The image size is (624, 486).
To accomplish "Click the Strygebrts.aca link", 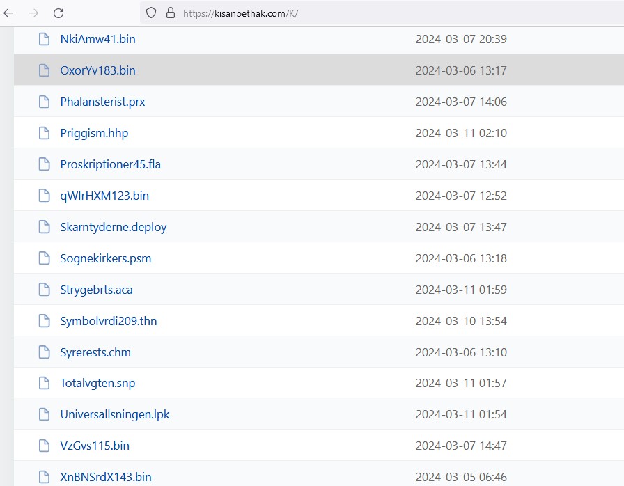I will pos(96,290).
